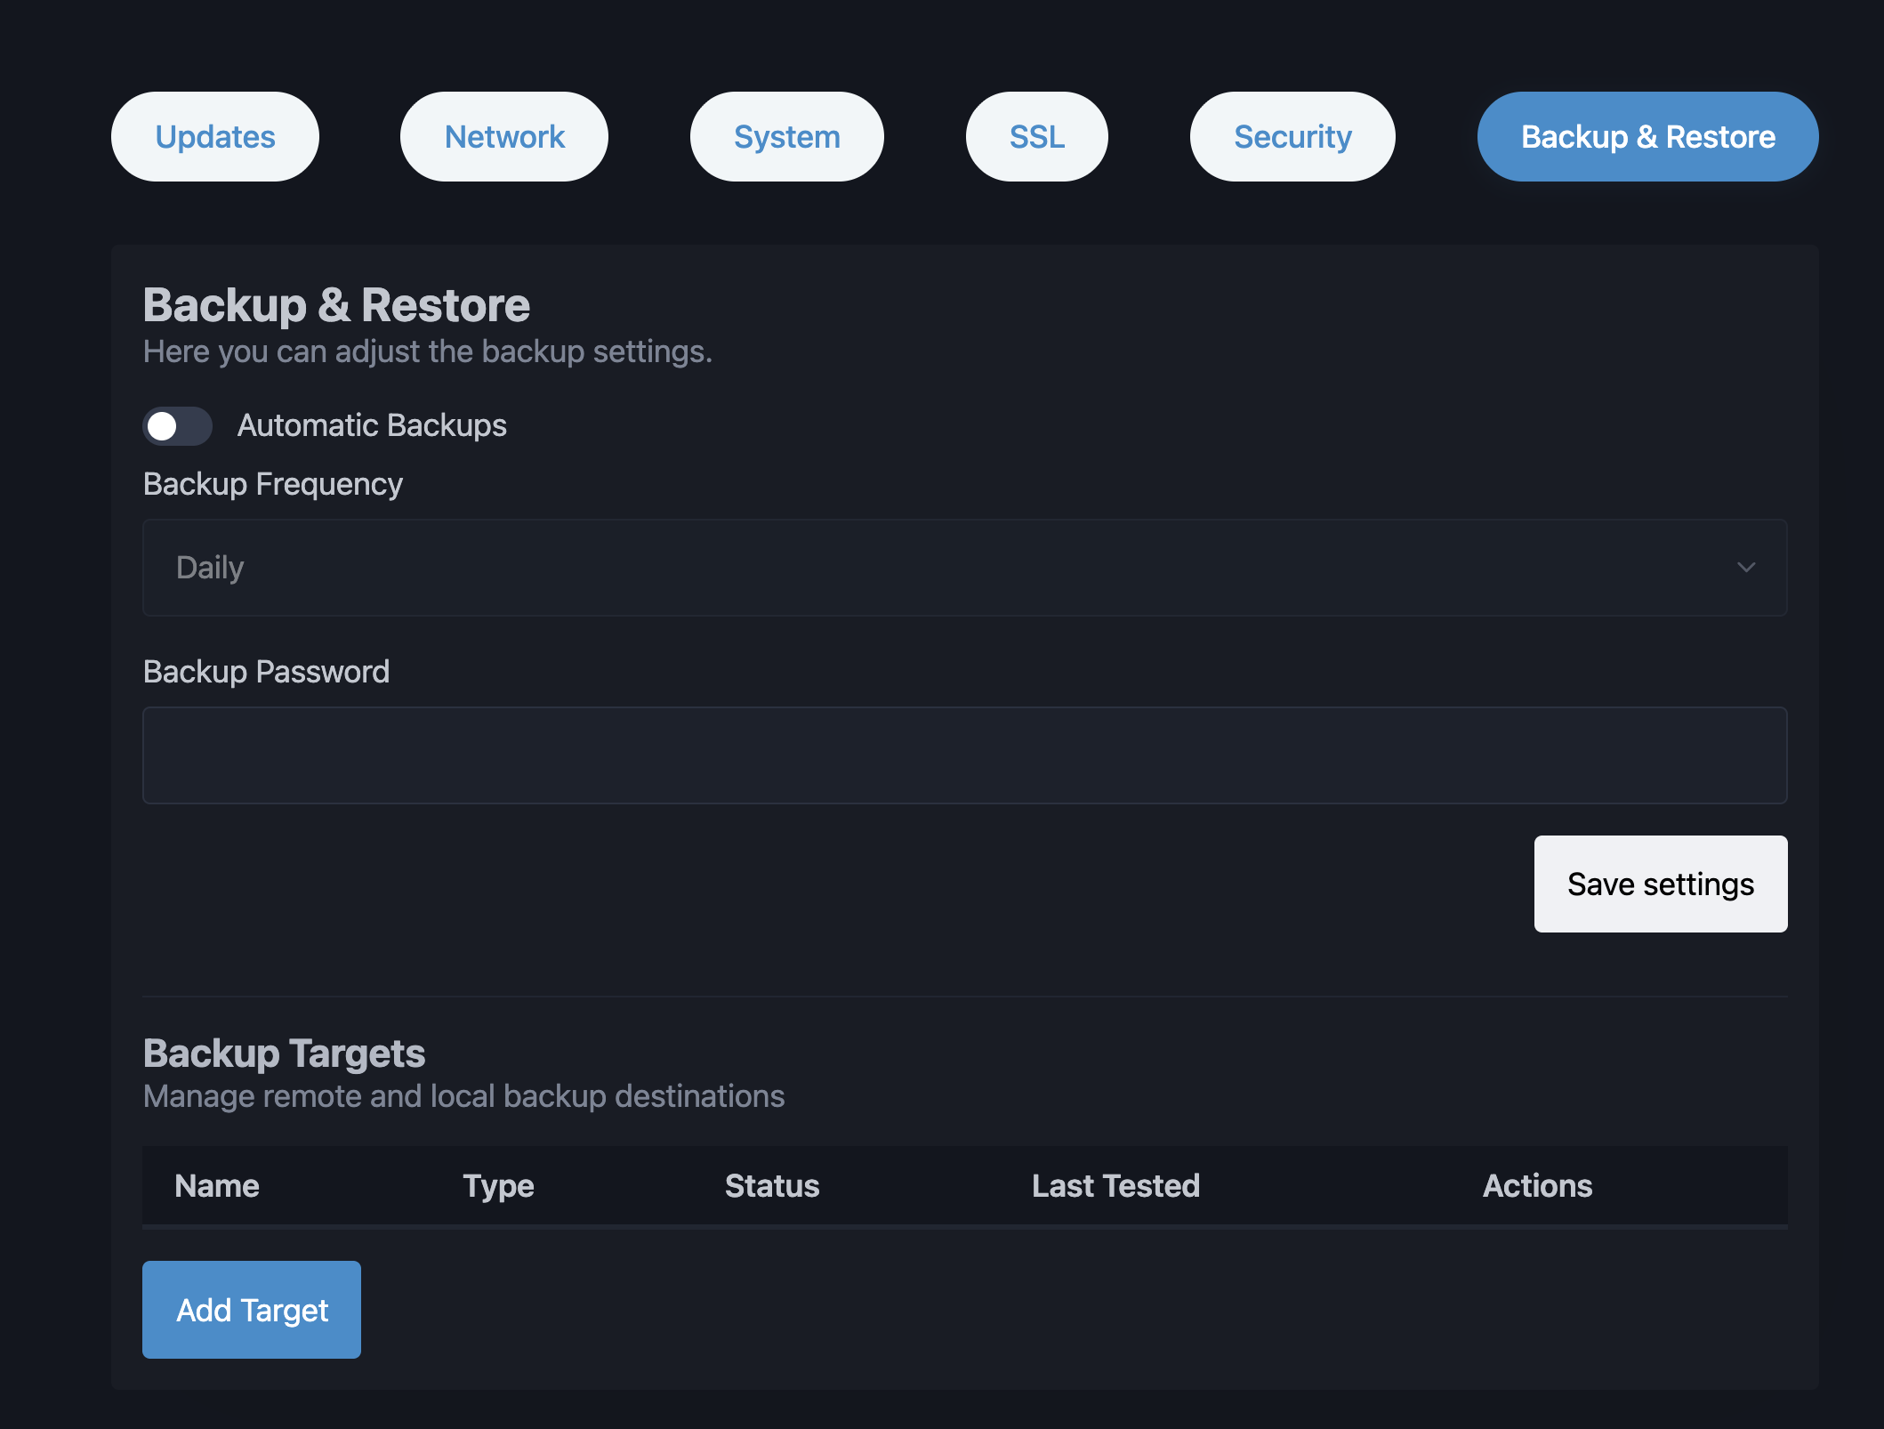View SSL configuration
The width and height of the screenshot is (1884, 1429).
(x=1036, y=136)
